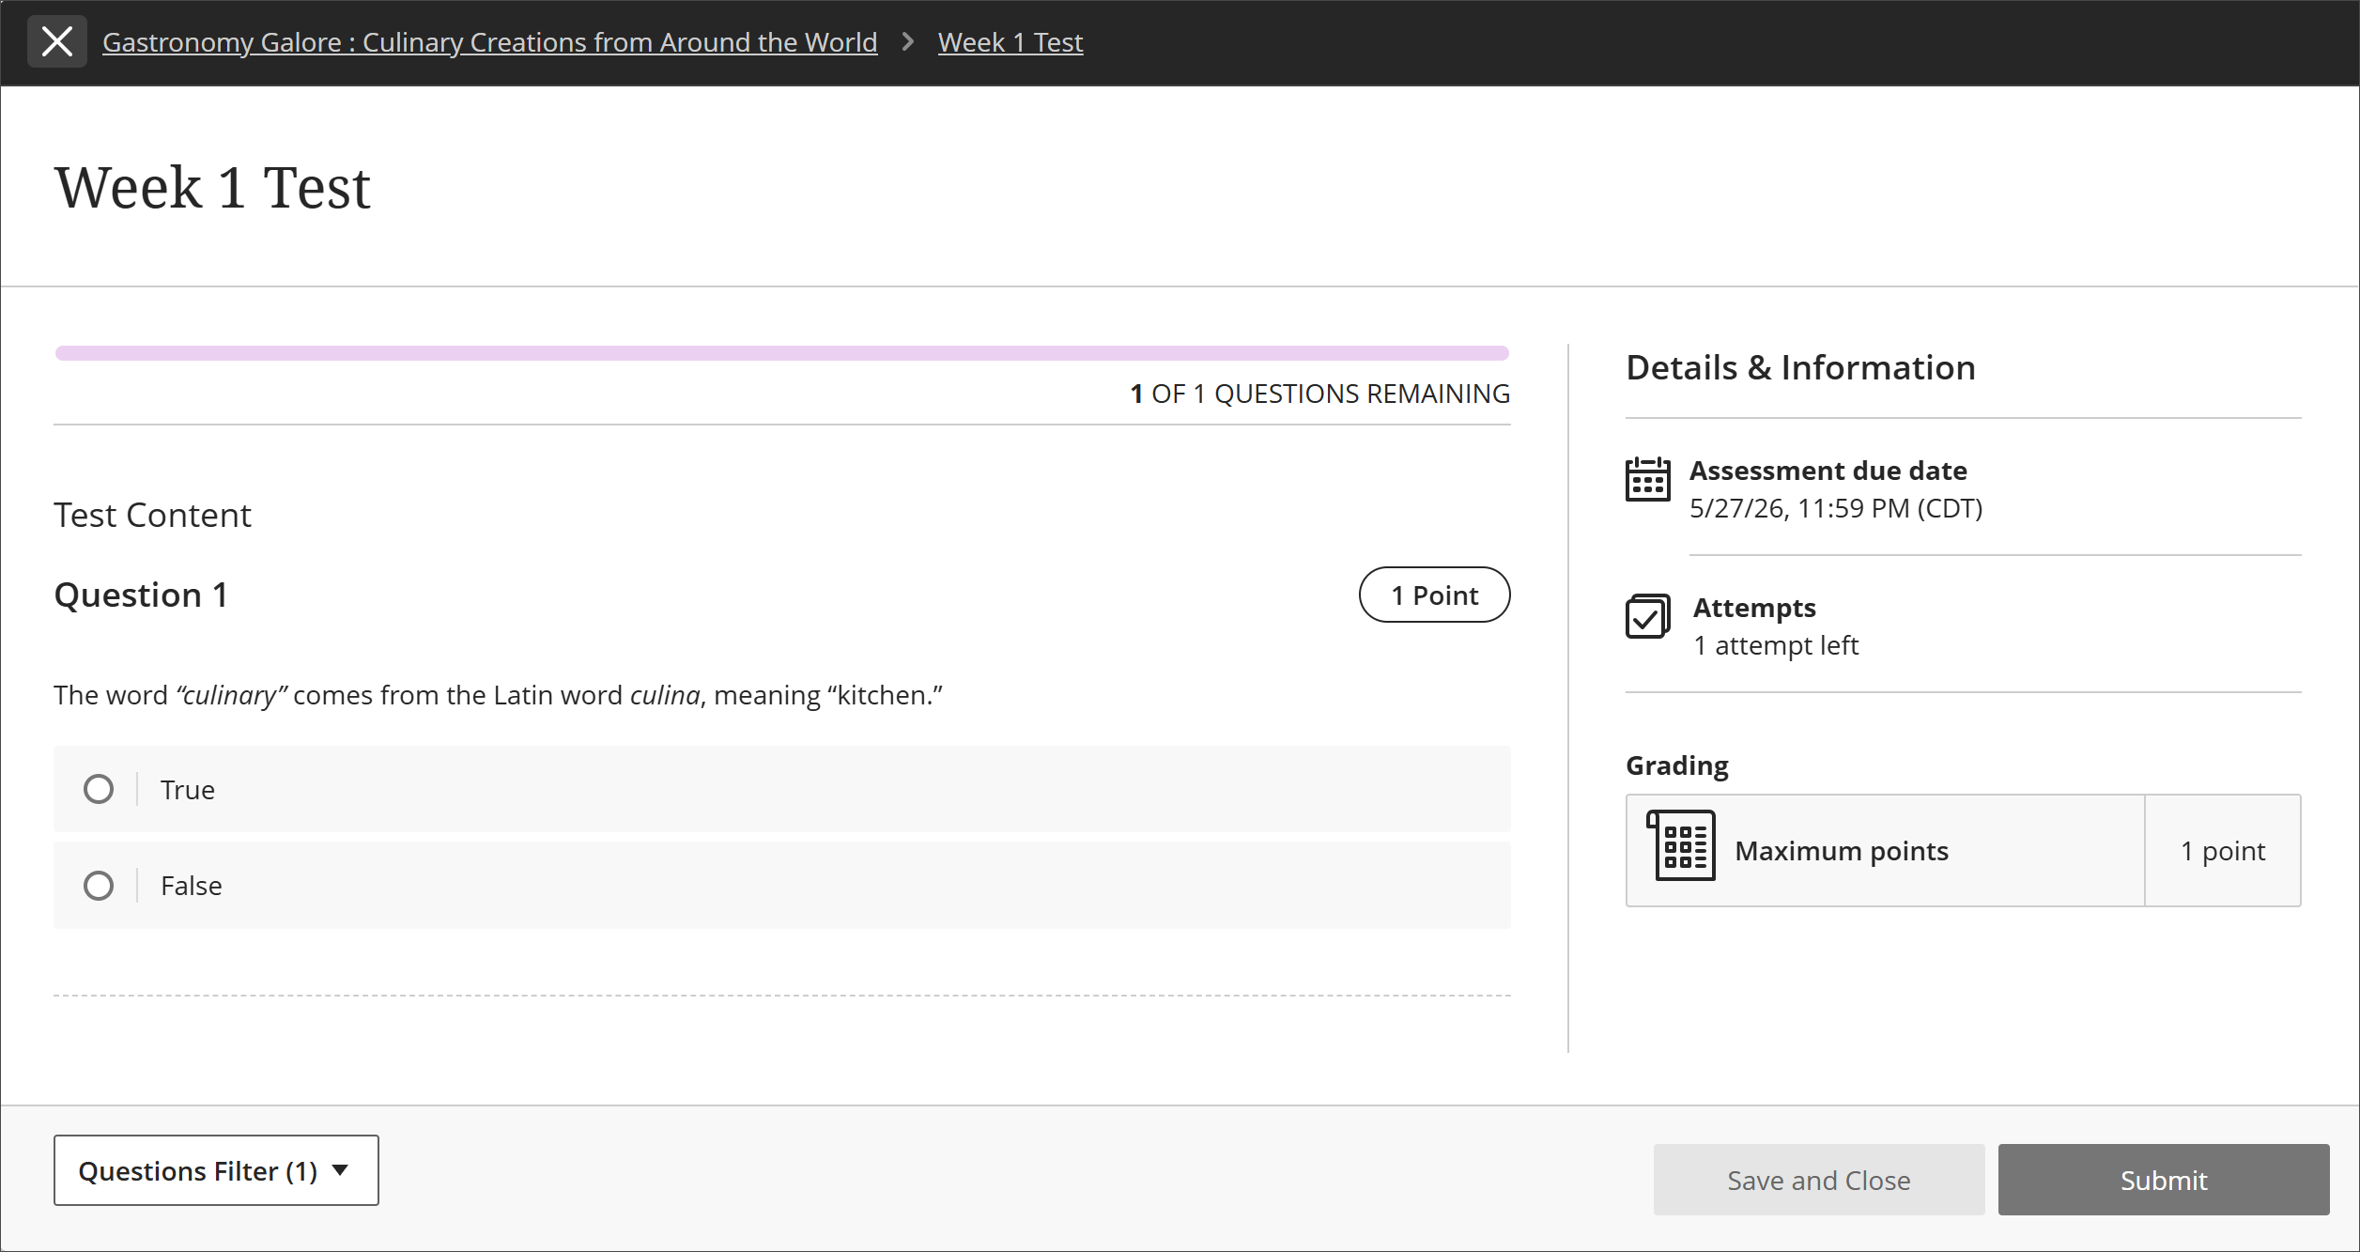This screenshot has height=1252, width=2360.
Task: Open Gastronomy Galore course breadcrumb link
Action: tap(489, 42)
